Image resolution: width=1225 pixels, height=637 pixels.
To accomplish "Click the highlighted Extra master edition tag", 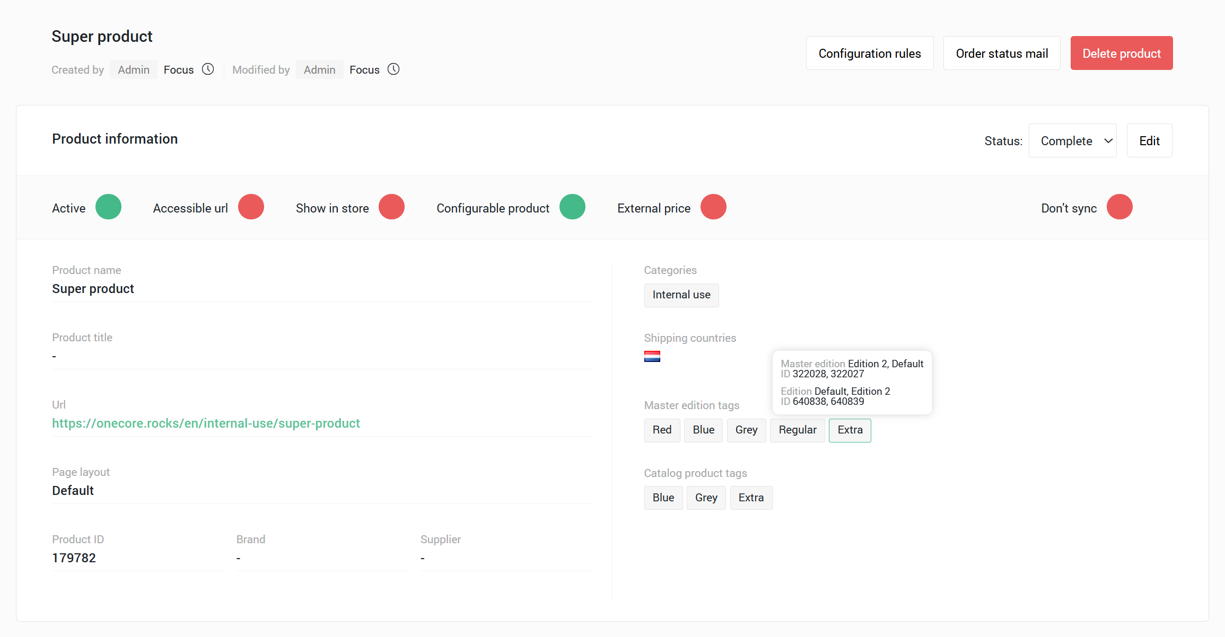I will [x=850, y=430].
